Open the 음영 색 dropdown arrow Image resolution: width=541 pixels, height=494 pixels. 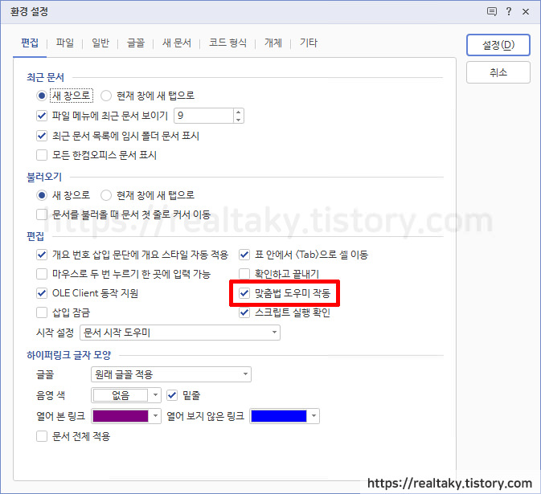tap(155, 395)
